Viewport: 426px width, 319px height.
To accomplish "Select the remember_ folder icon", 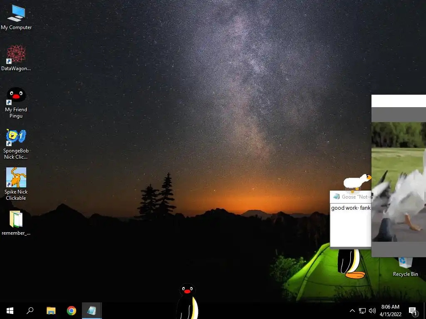I will click(16, 223).
